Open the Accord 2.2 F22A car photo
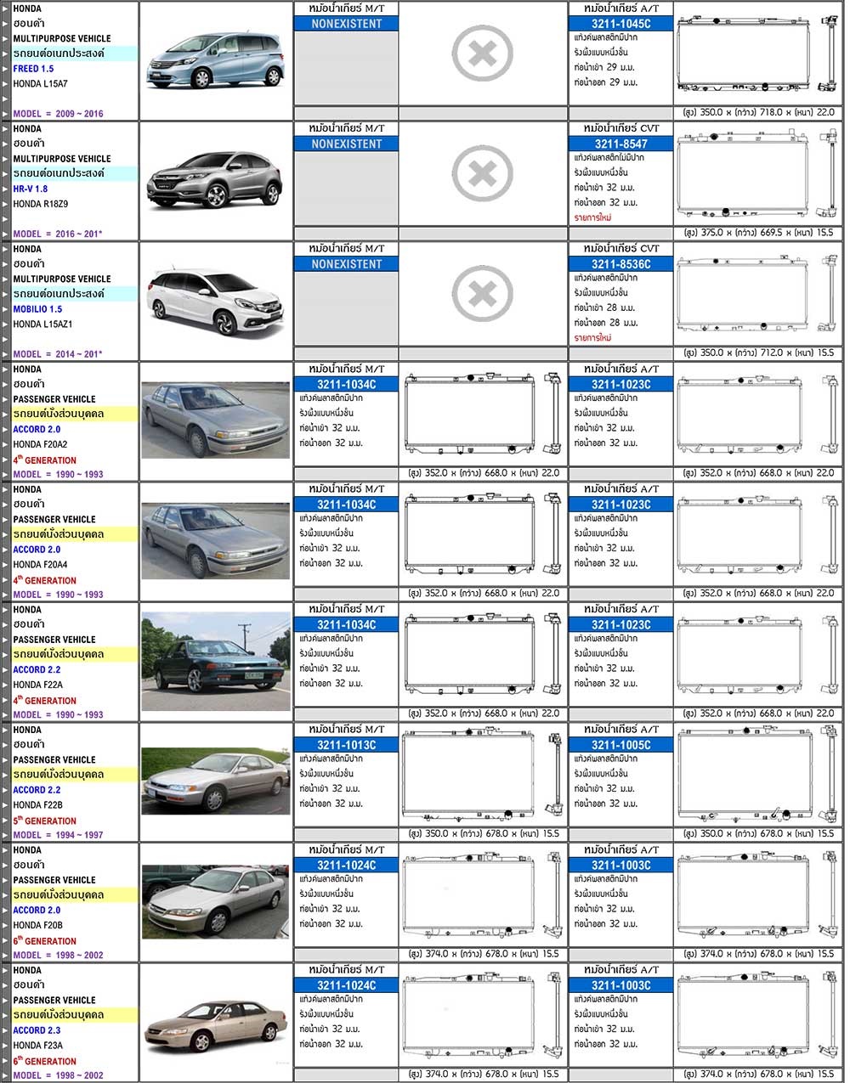Viewport: 850px width, 1083px height. [216, 661]
